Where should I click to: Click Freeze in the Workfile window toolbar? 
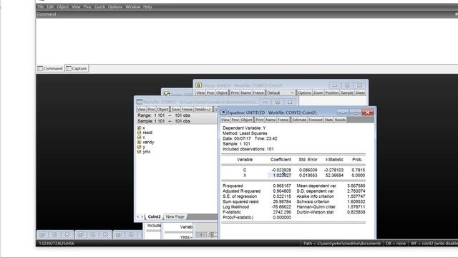pos(187,110)
